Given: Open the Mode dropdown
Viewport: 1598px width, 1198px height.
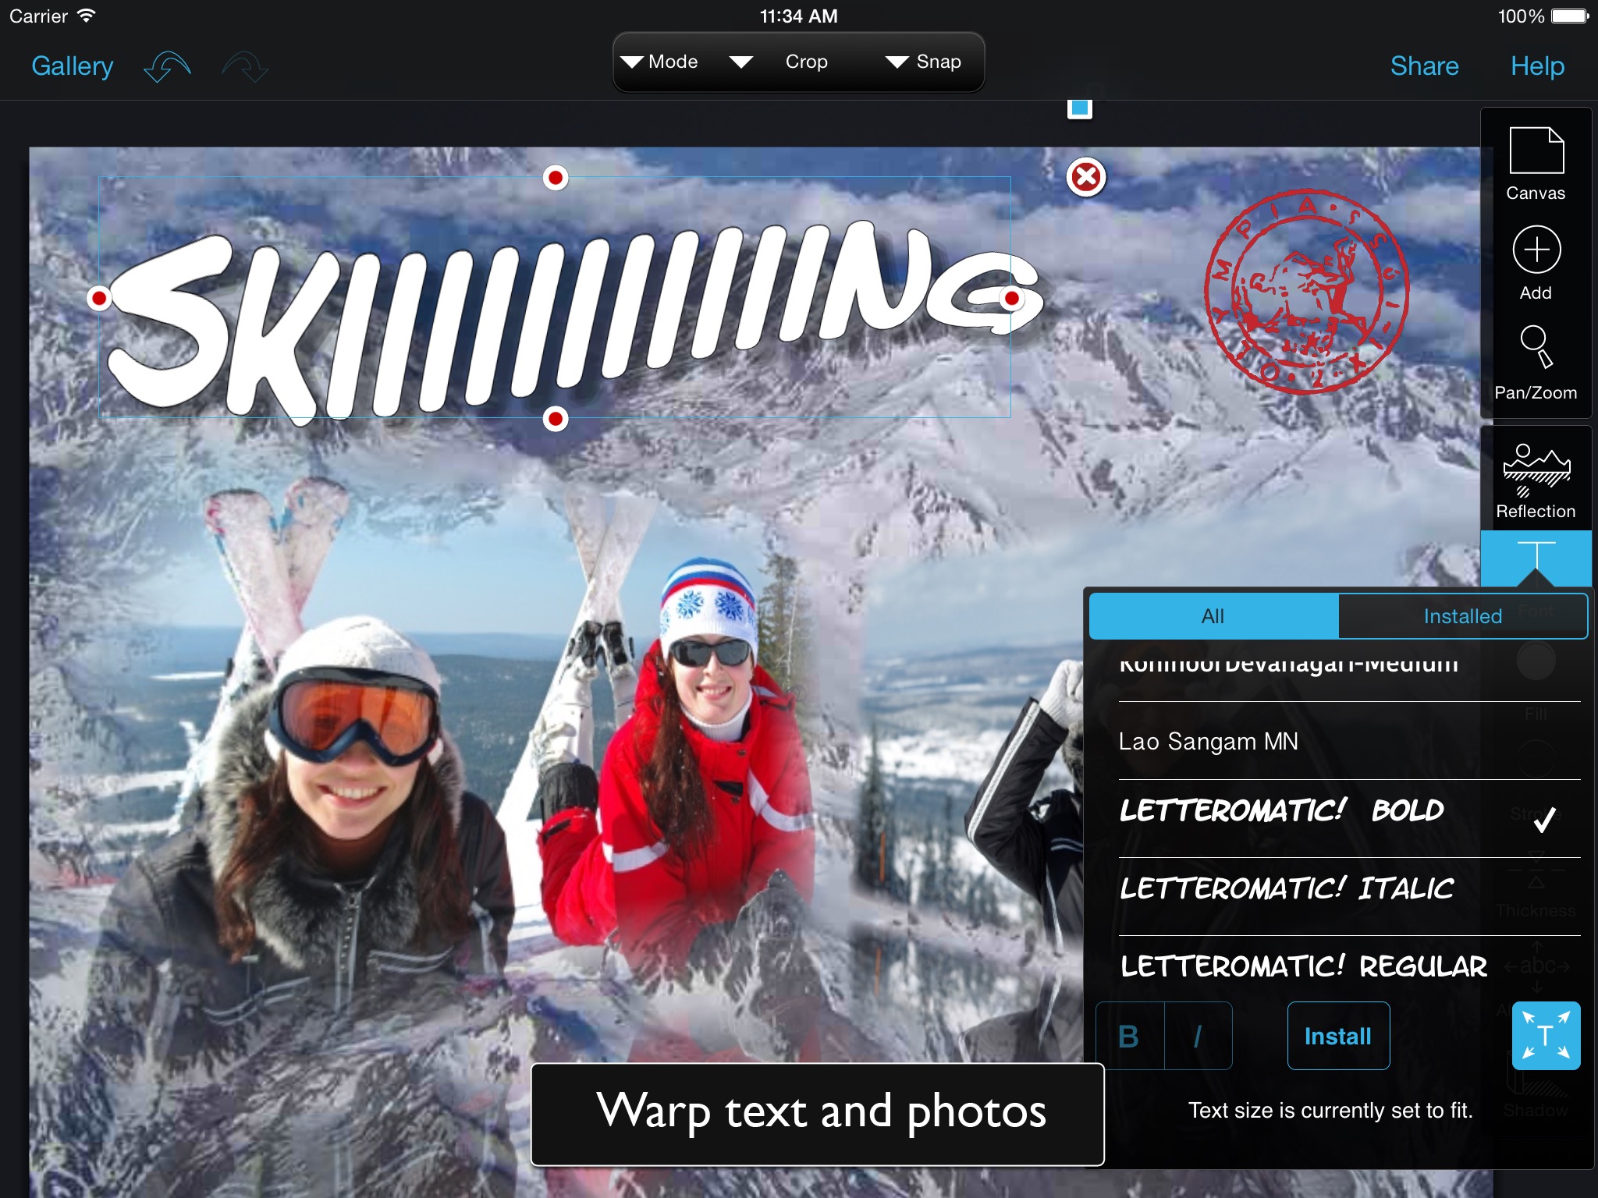Looking at the screenshot, I should (660, 62).
